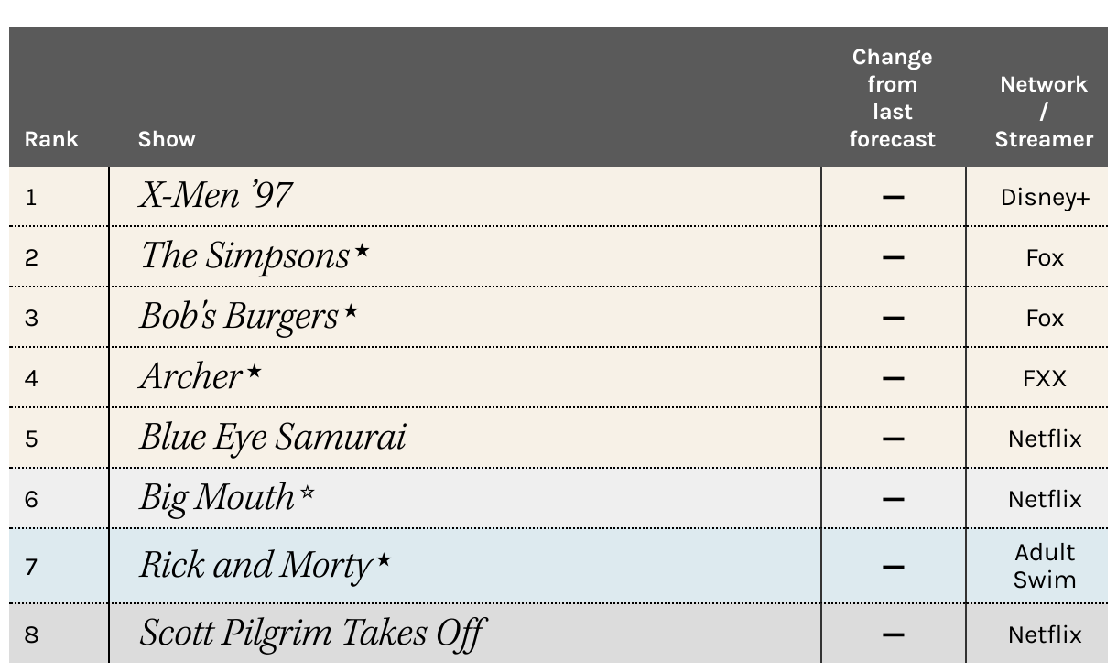Open the Blue Eye Samurai title
The height and width of the screenshot is (672, 1117).
pos(272,437)
